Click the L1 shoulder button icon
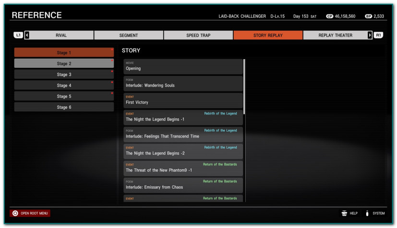The width and height of the screenshot is (397, 228). point(18,35)
